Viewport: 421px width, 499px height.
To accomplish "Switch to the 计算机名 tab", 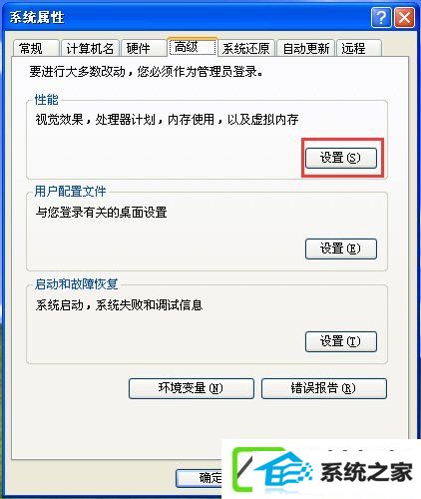I will [x=90, y=48].
